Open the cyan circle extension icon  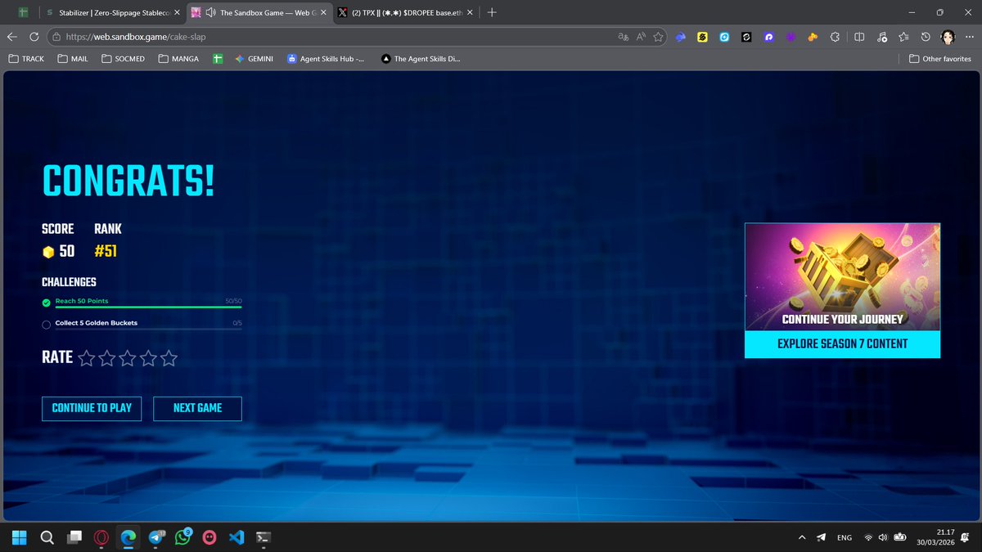[724, 37]
